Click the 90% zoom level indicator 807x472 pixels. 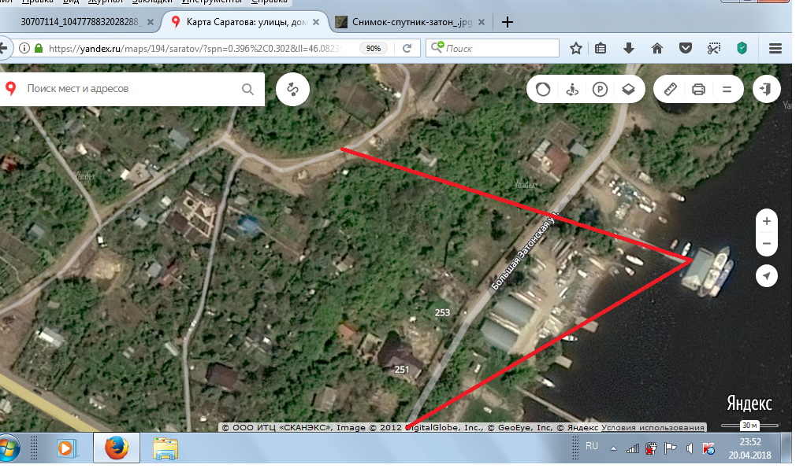coord(374,48)
